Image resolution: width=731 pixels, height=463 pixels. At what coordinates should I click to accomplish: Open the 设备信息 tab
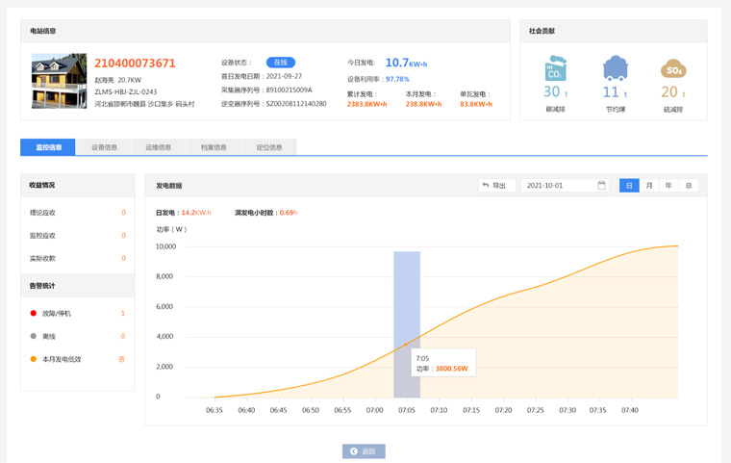coord(104,147)
